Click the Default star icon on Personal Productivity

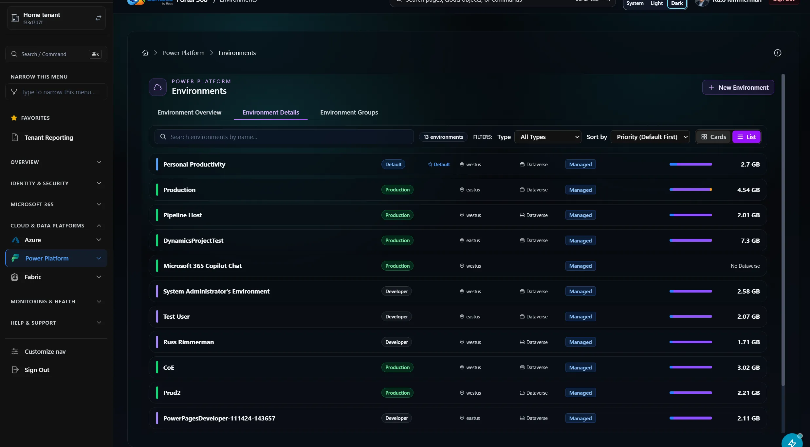point(430,165)
